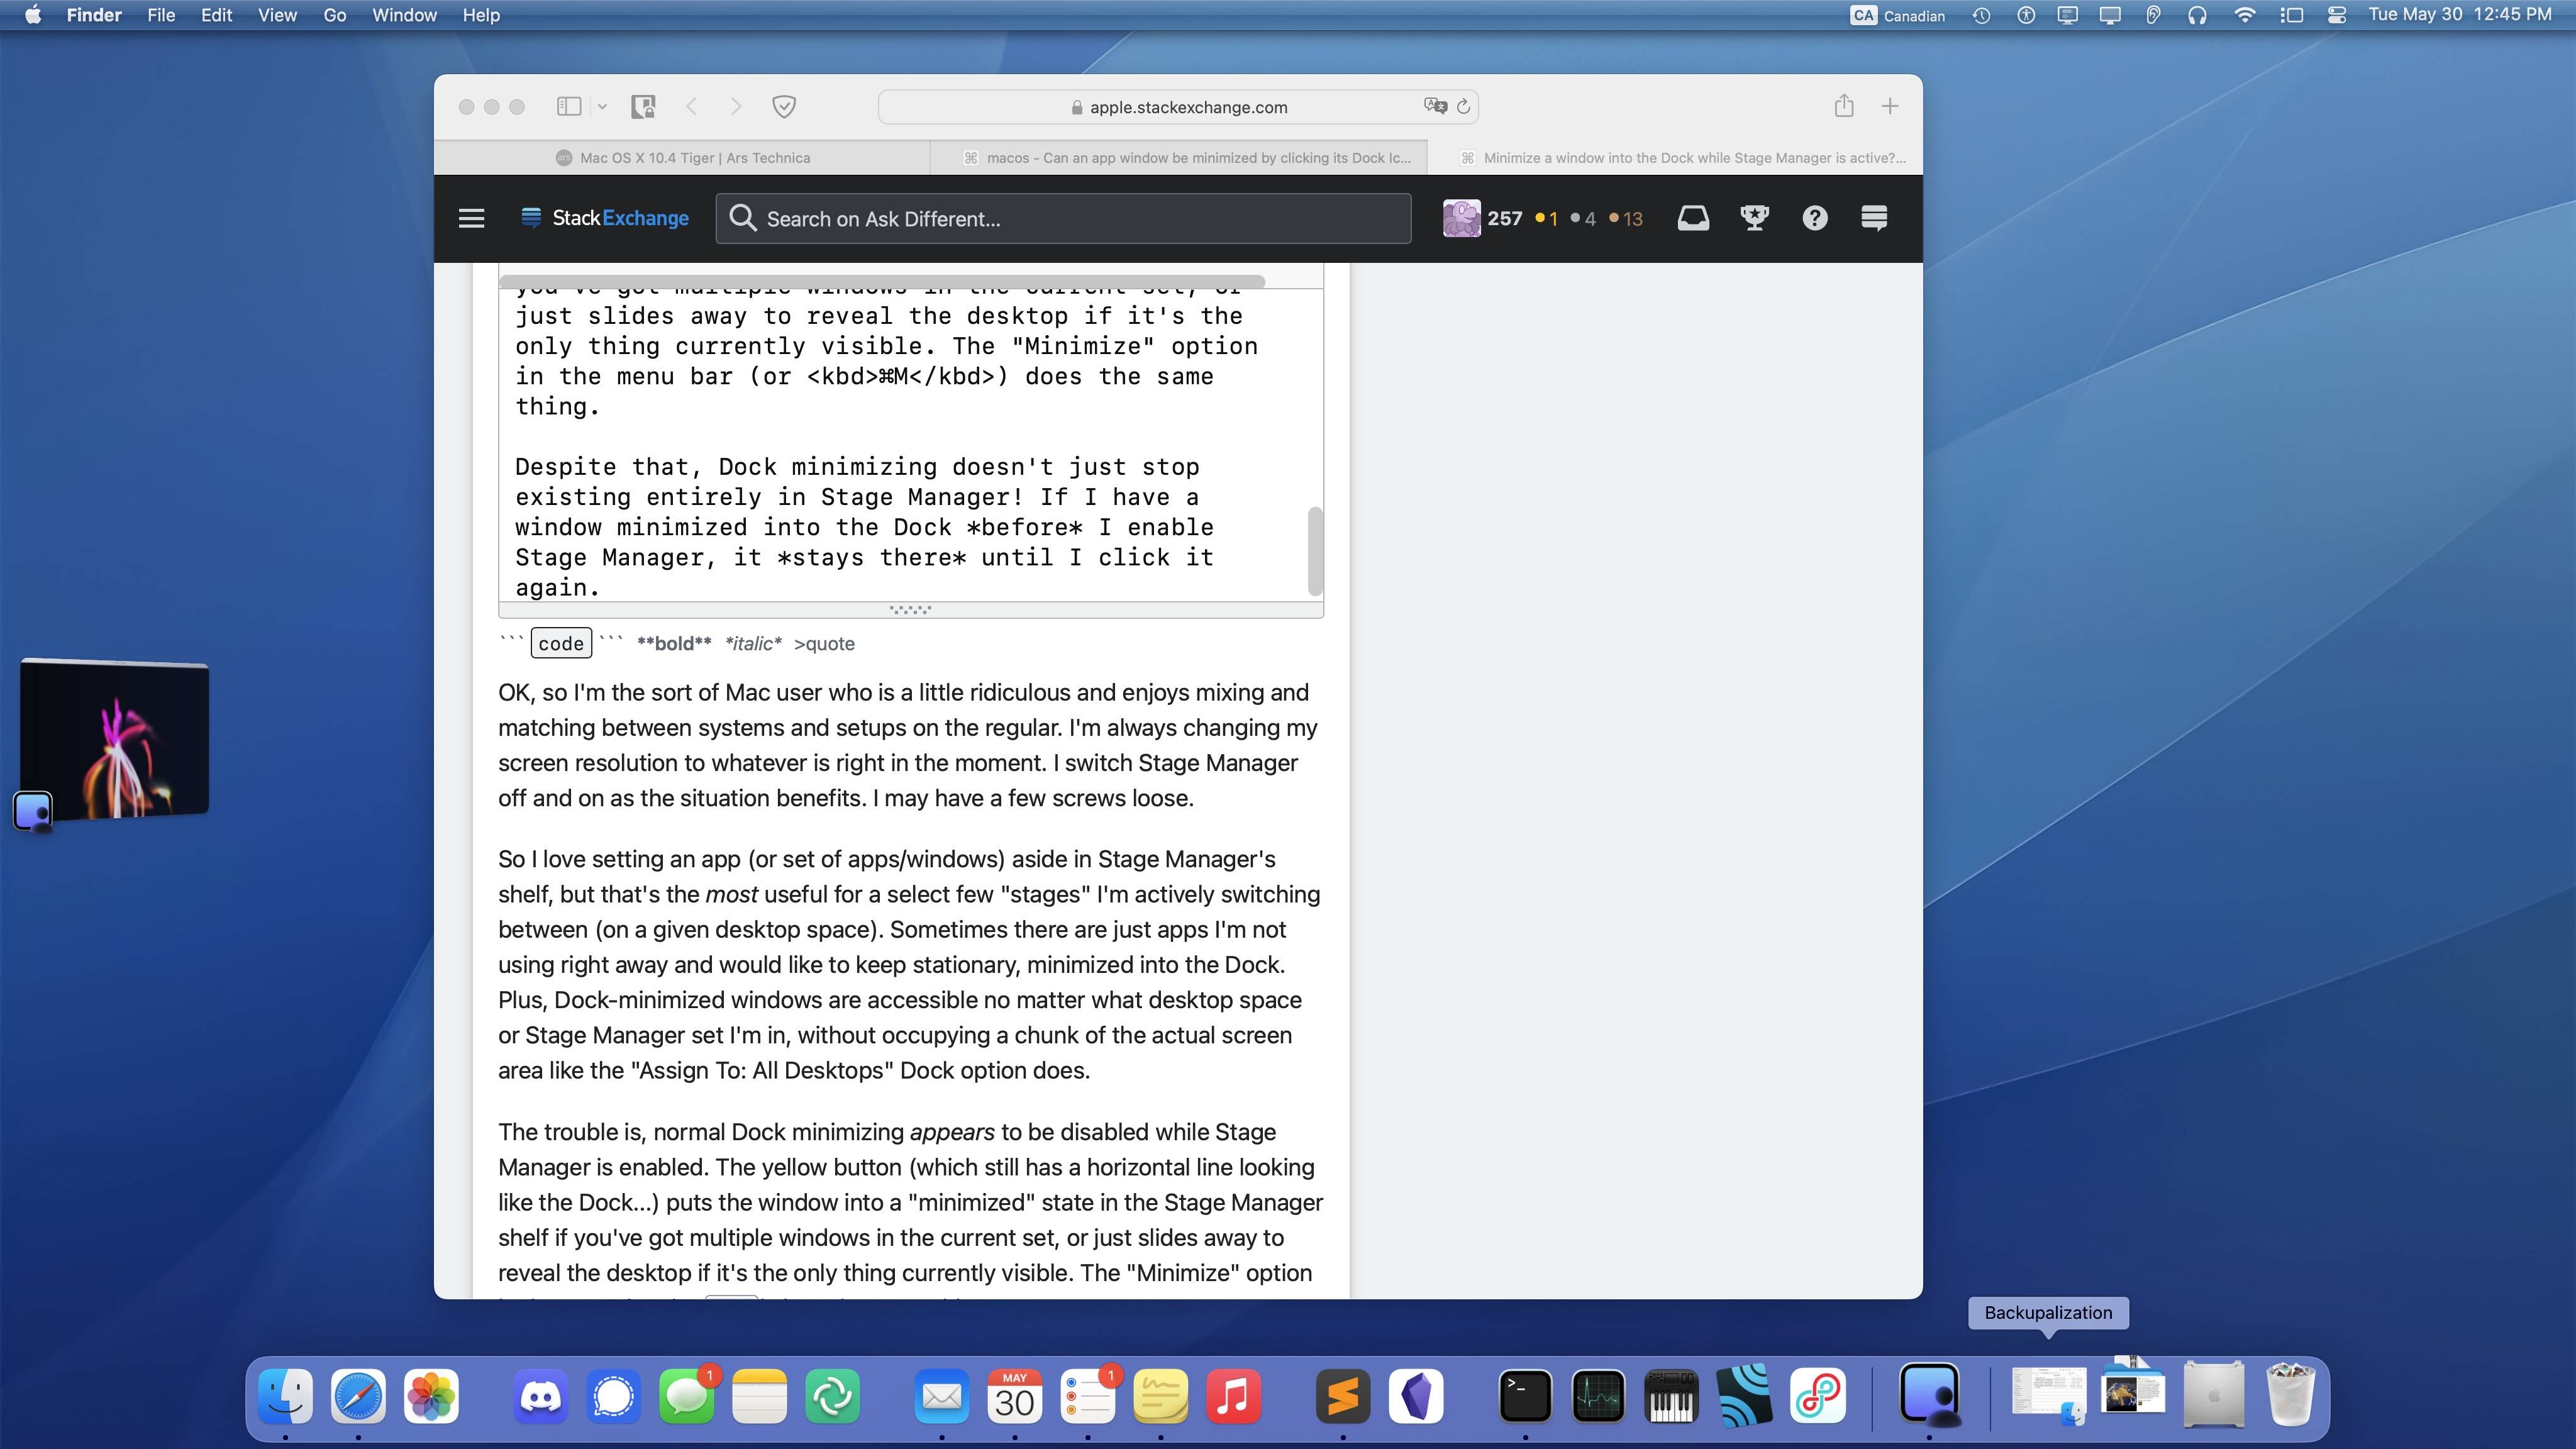Open the File menu

click(x=161, y=15)
